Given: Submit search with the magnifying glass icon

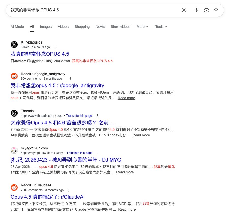Looking at the screenshot, I should [x=217, y=10].
